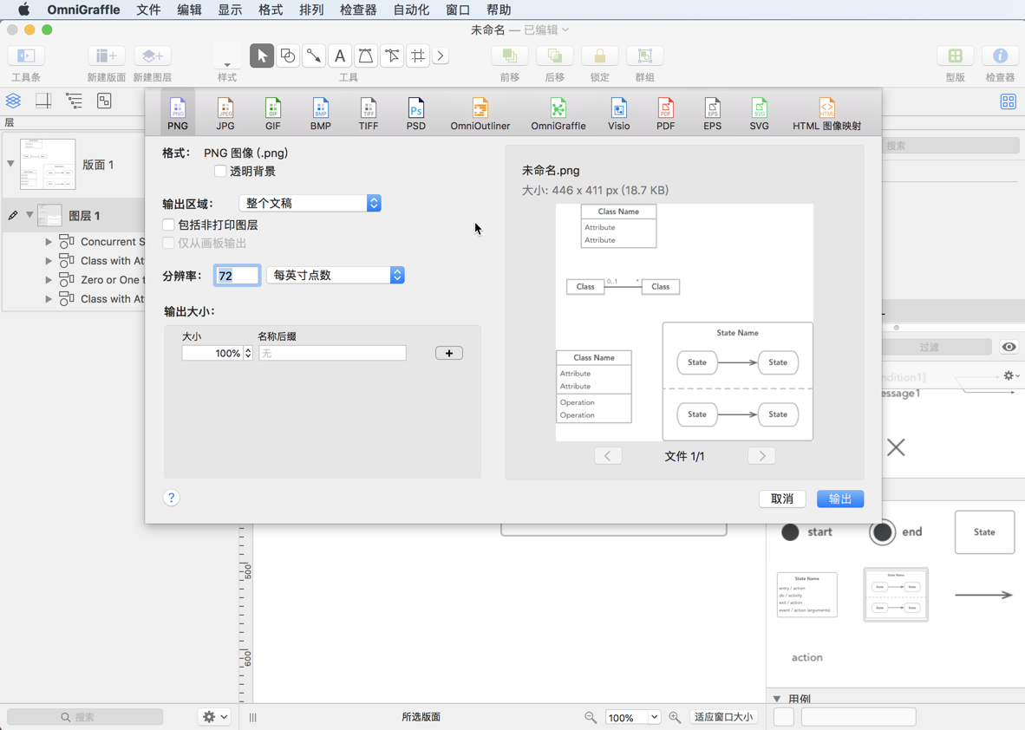
Task: Click the 输出 button to export
Action: point(839,499)
